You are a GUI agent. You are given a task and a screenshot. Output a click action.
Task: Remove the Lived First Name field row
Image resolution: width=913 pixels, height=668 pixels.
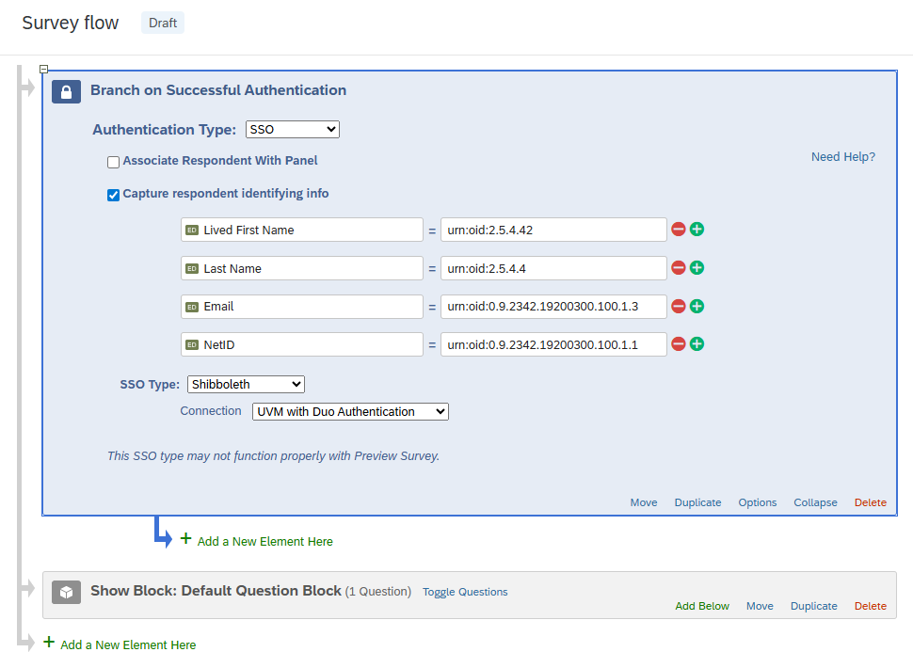click(x=678, y=230)
